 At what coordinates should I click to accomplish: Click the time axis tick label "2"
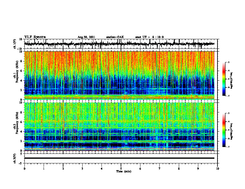click(63, 169)
